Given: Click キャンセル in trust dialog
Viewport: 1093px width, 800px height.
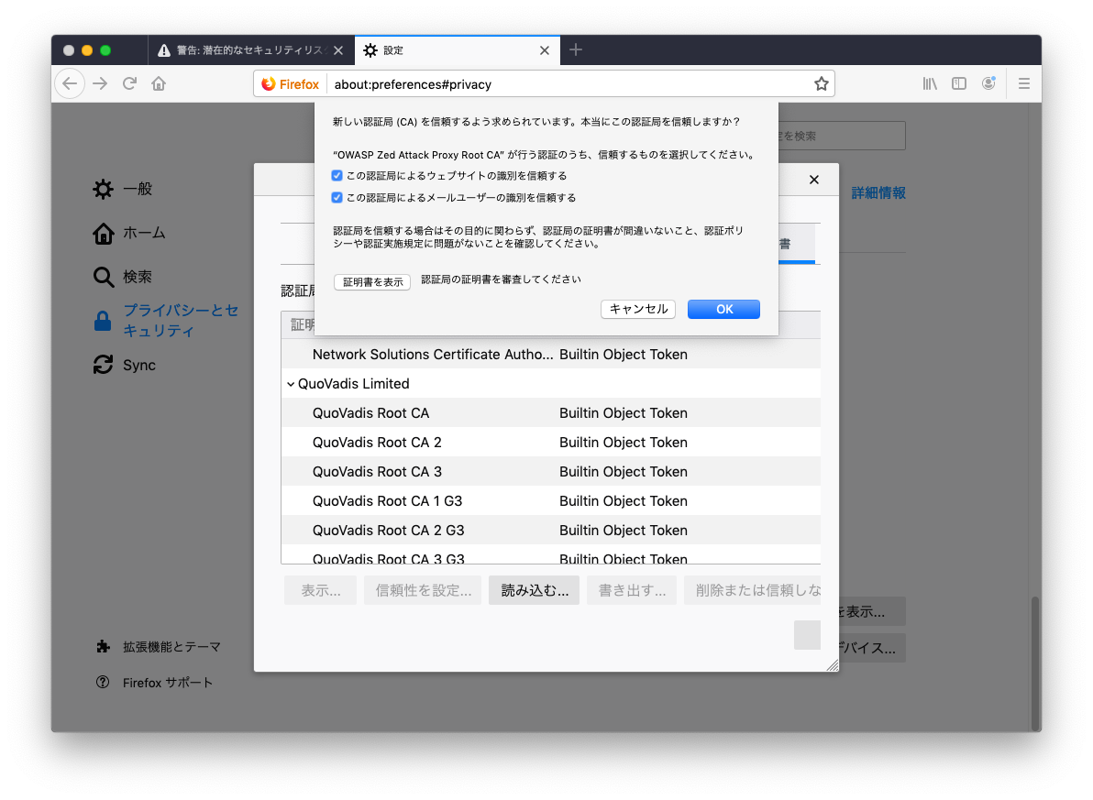Looking at the screenshot, I should click(x=638, y=310).
